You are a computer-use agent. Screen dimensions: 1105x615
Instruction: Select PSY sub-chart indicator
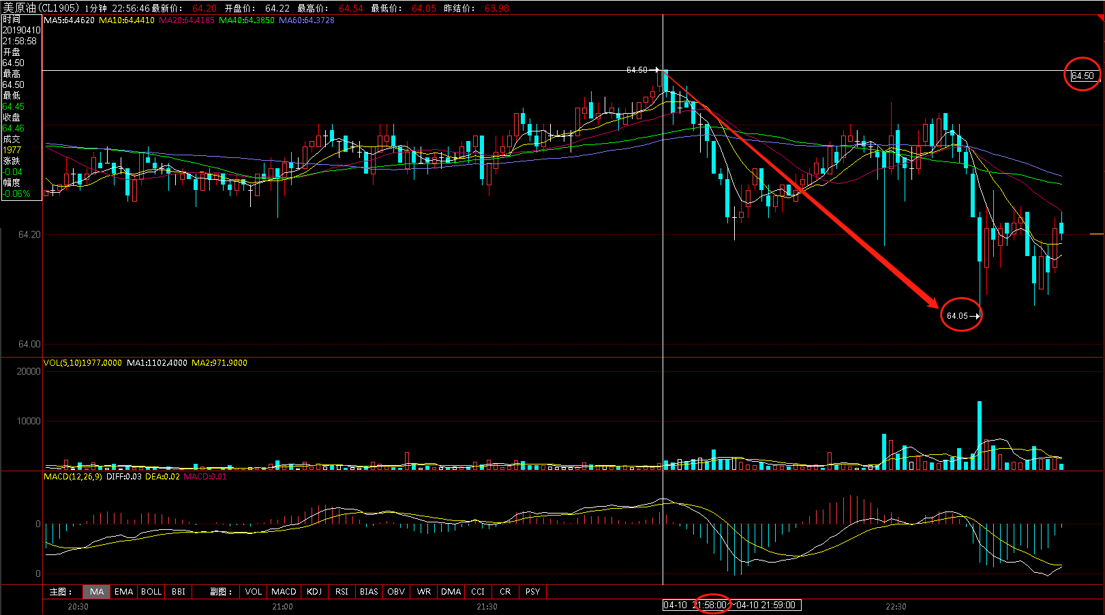[532, 592]
